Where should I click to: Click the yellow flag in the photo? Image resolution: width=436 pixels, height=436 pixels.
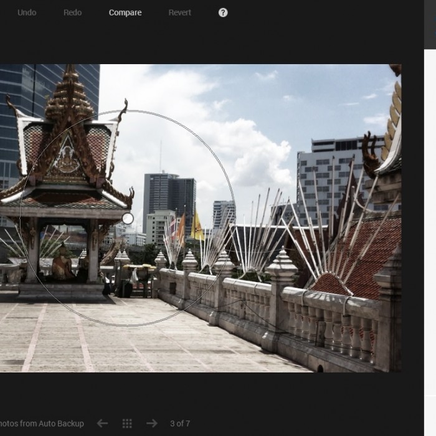click(197, 227)
